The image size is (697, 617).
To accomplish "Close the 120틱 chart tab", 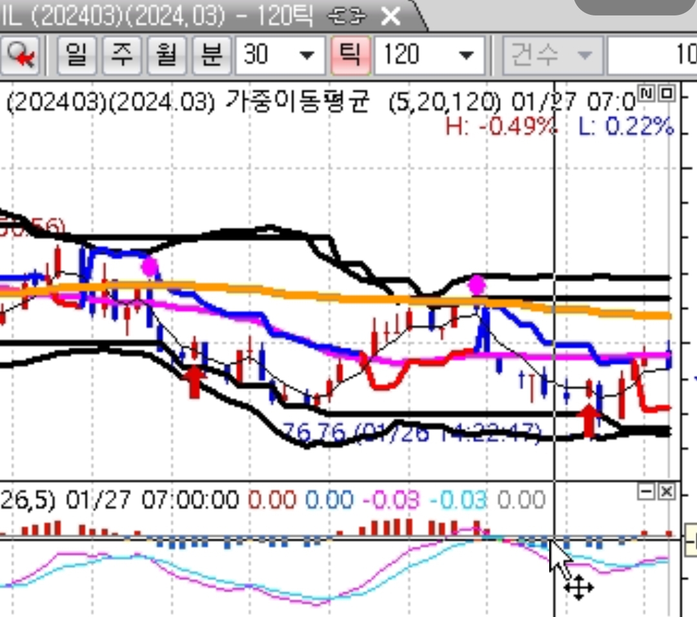I will pyautogui.click(x=391, y=16).
